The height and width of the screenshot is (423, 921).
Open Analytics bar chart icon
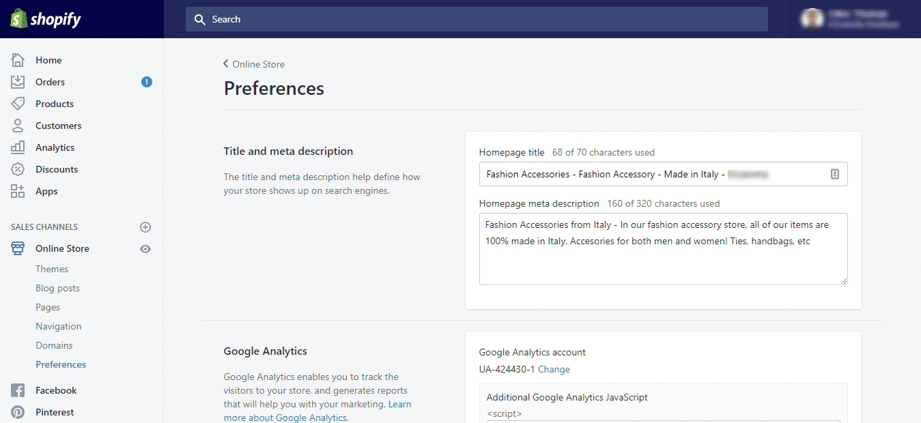(x=18, y=147)
